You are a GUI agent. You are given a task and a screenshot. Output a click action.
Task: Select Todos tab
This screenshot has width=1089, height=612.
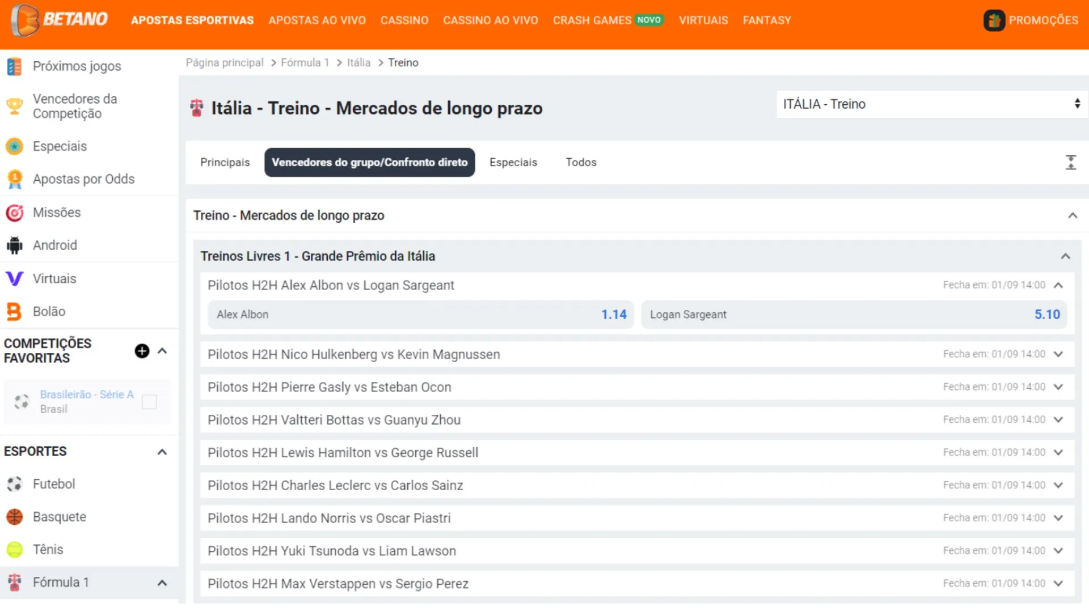pos(581,162)
